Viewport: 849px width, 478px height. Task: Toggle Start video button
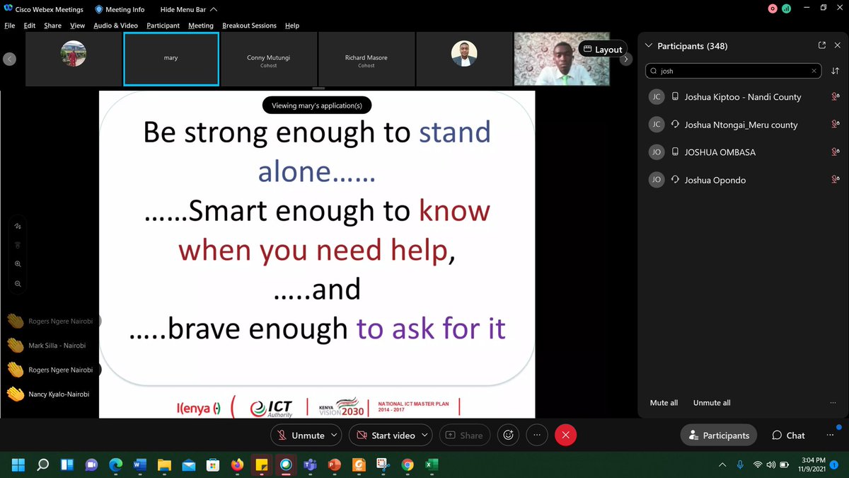coord(385,435)
